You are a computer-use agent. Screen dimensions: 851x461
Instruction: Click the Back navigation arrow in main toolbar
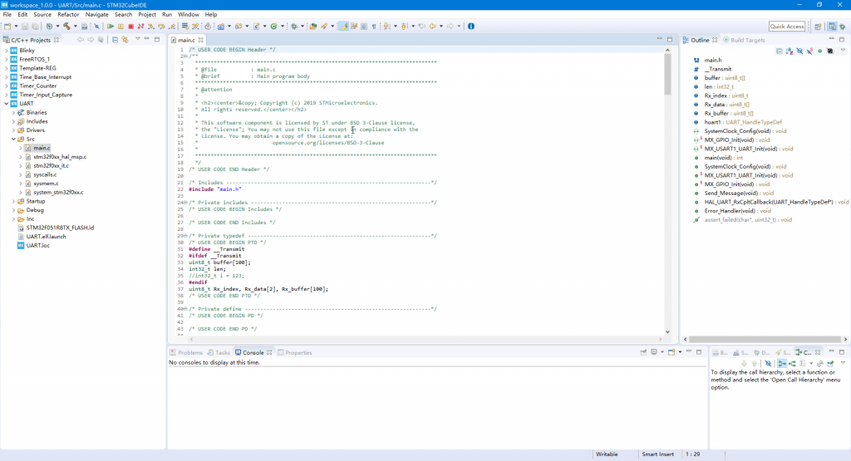pyautogui.click(x=432, y=26)
